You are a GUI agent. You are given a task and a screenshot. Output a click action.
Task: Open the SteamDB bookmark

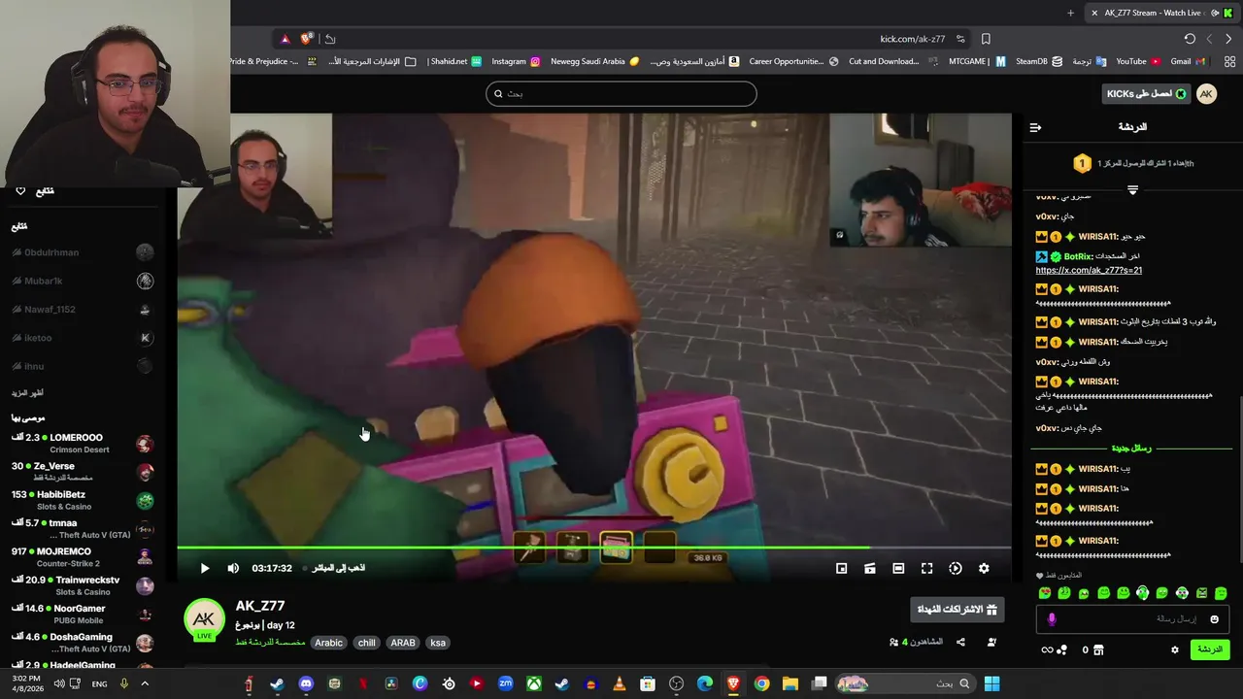(x=1039, y=61)
